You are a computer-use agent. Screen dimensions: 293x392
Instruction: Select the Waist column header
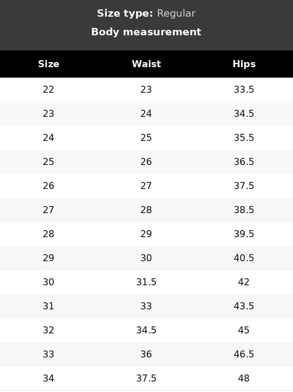146,64
